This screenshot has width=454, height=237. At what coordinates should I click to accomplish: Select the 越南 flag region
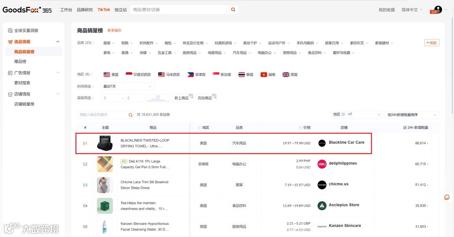click(x=268, y=75)
